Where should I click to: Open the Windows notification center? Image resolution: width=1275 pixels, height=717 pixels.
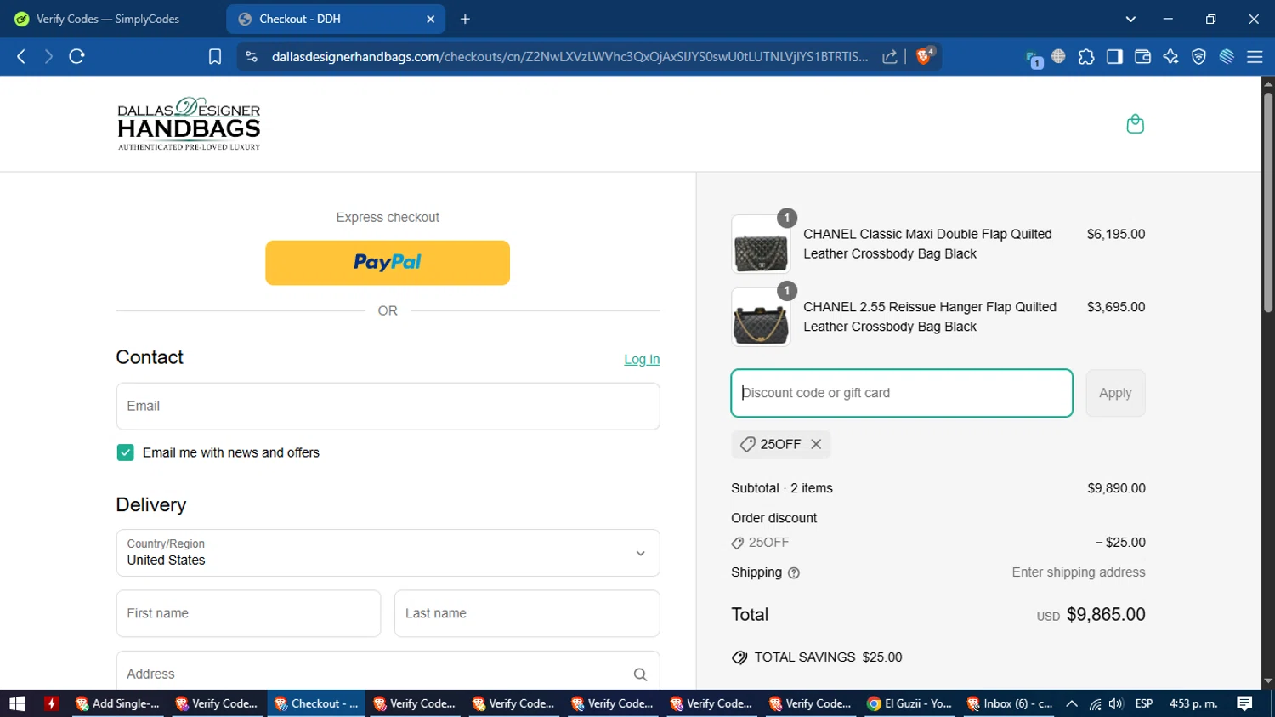click(1244, 703)
